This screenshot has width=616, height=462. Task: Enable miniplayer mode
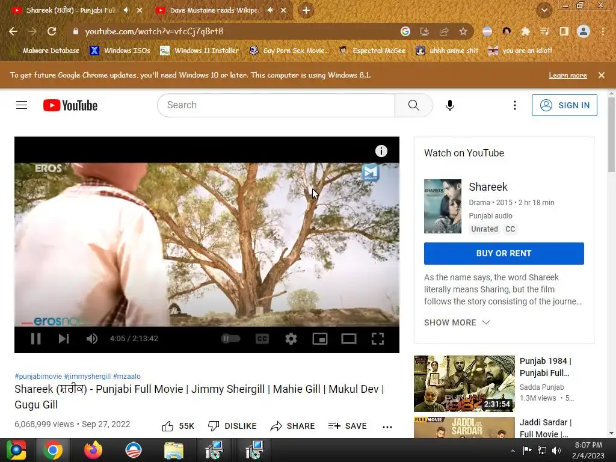pyautogui.click(x=320, y=339)
